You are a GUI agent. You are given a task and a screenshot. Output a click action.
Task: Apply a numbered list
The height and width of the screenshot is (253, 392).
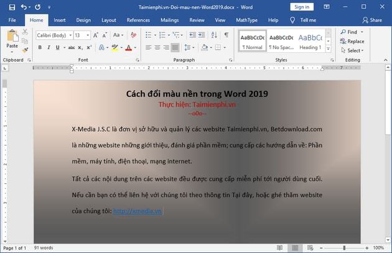[162, 35]
